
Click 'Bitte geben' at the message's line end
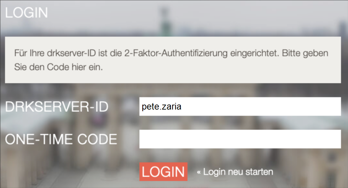click(305, 53)
